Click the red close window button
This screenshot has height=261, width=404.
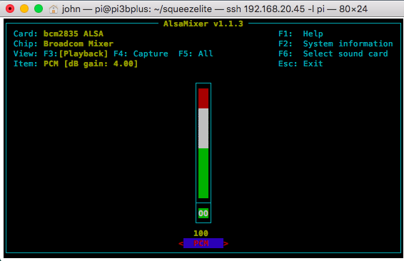[x=10, y=9]
